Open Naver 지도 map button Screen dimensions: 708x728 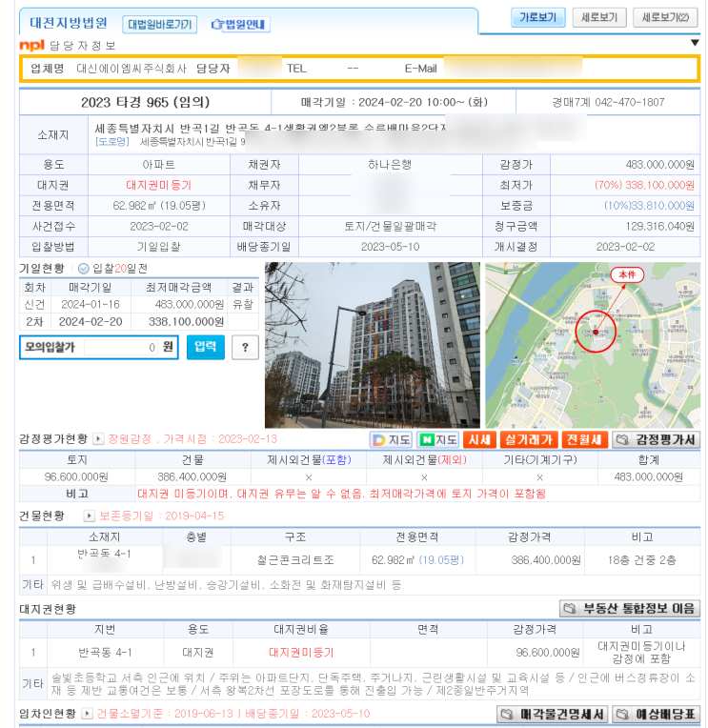(437, 439)
